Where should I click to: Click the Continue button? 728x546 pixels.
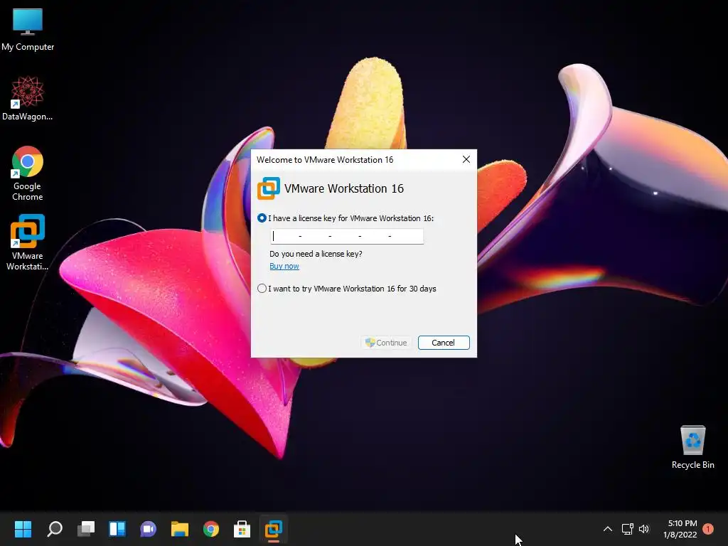(x=386, y=343)
